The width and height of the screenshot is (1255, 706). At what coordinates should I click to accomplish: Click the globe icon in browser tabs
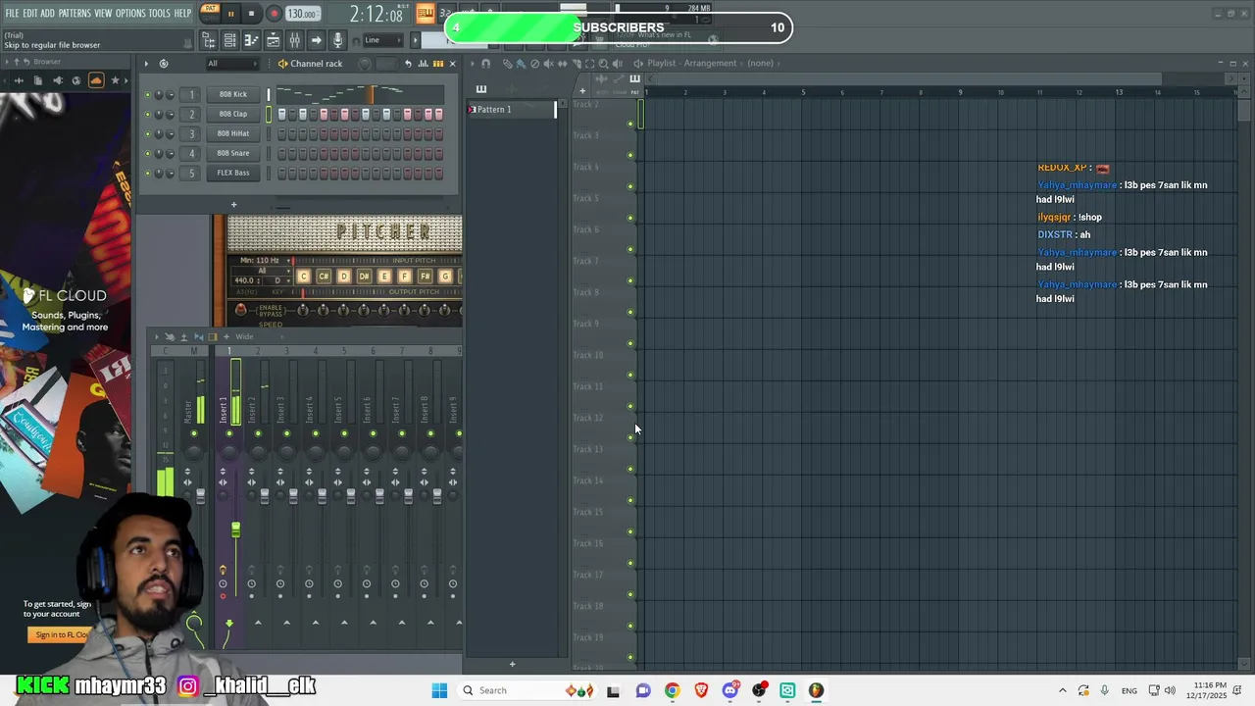pos(76,80)
